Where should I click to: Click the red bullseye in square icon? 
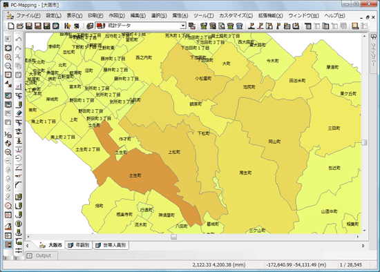point(8,215)
